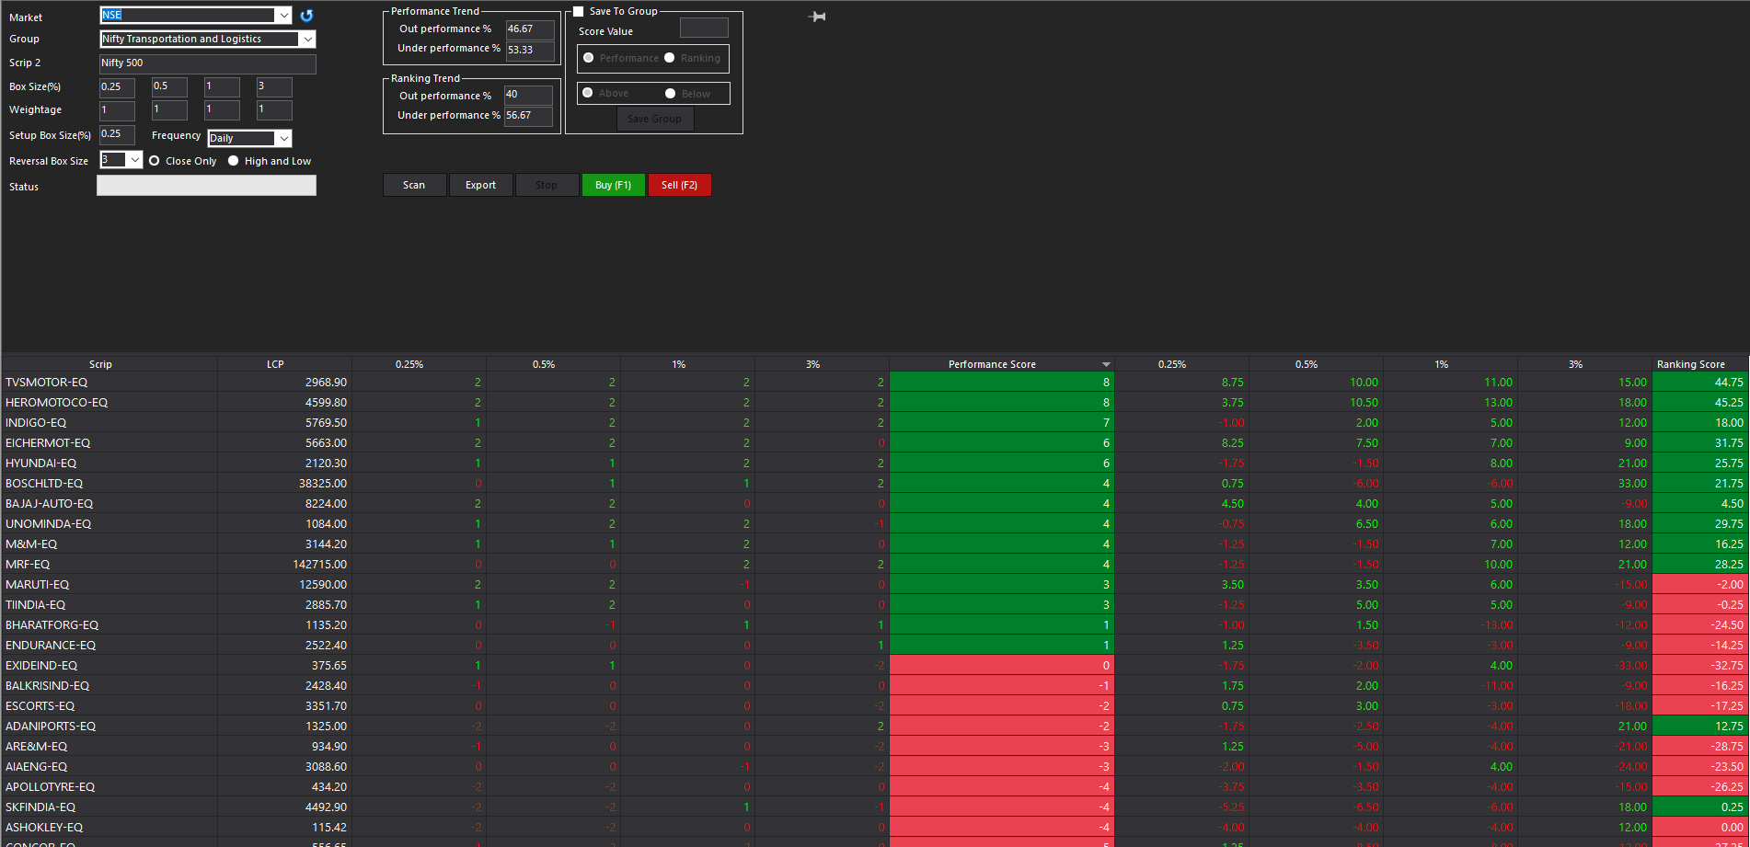Click the Scrip 2 Nifty 500 field

[x=207, y=63]
